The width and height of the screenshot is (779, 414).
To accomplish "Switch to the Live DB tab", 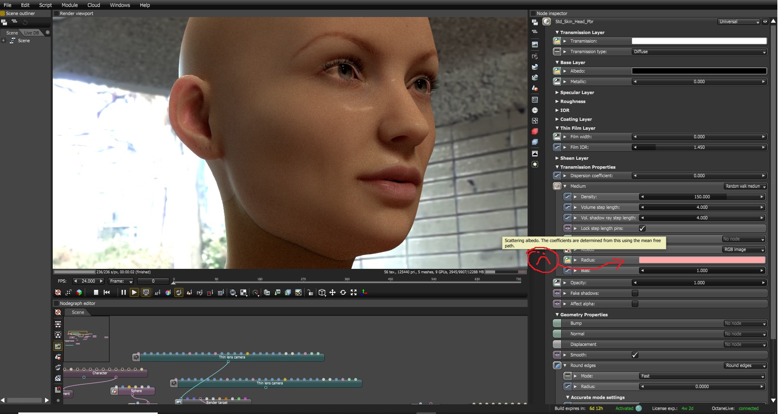I will coord(32,33).
